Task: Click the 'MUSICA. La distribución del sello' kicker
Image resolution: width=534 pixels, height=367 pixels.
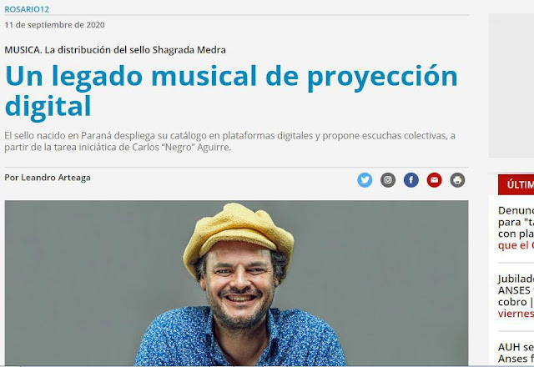Action: point(115,50)
